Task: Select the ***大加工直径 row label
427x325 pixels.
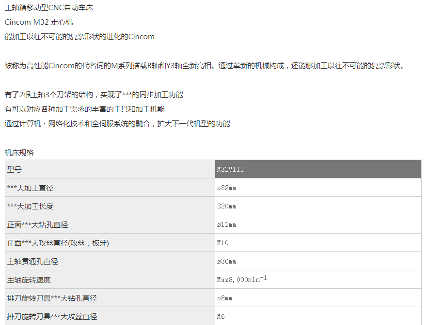Action: point(30,188)
